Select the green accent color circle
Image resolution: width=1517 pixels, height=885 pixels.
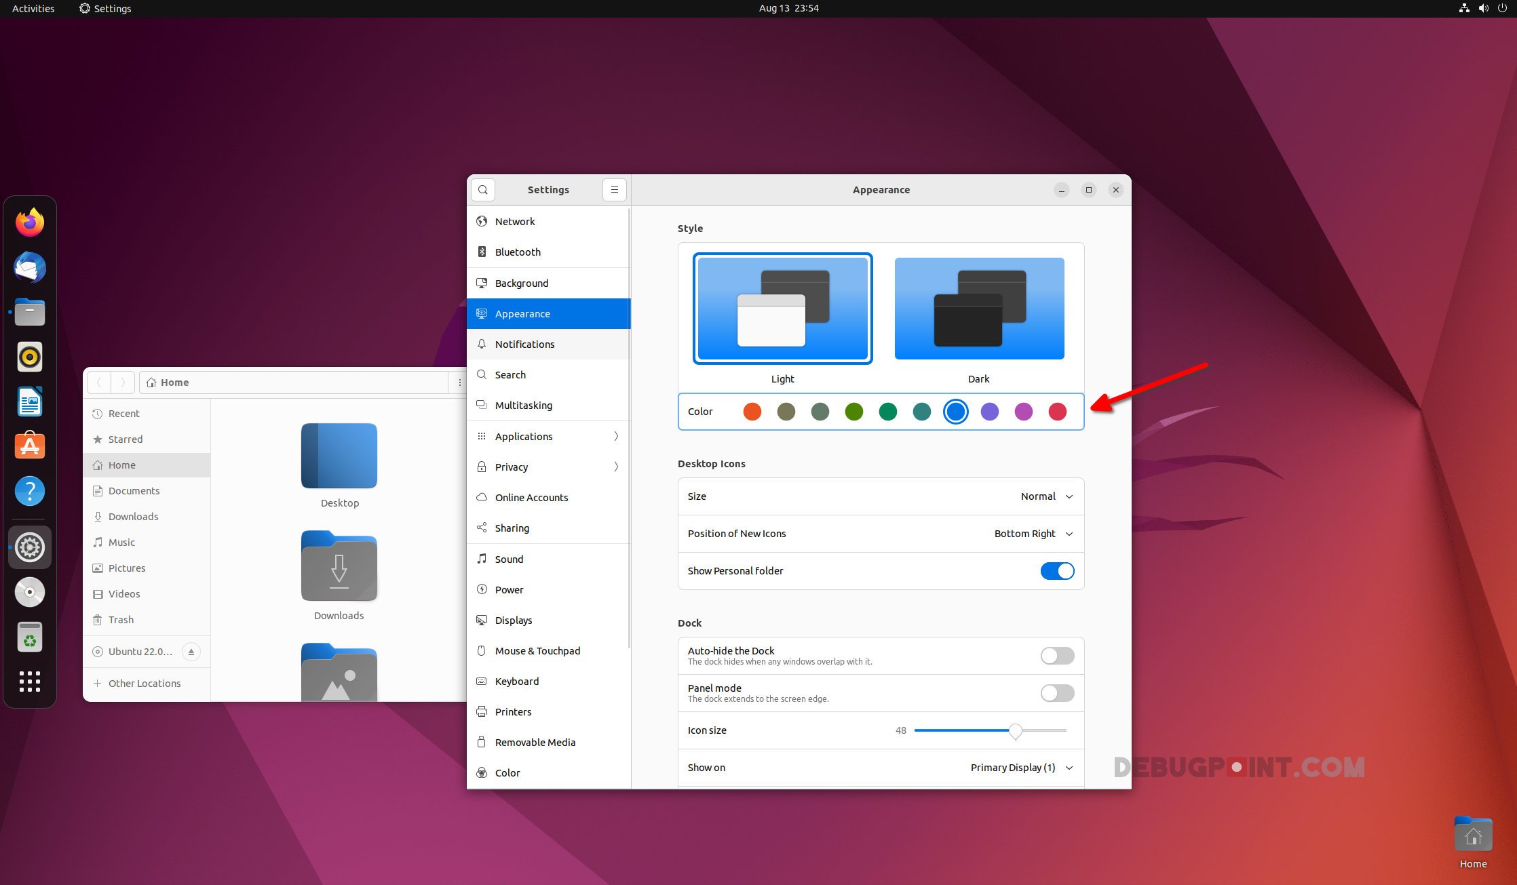853,411
